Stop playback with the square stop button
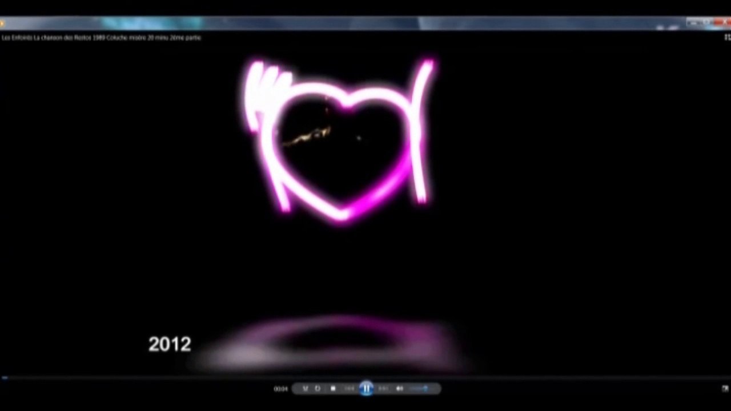731x411 pixels. click(x=333, y=389)
